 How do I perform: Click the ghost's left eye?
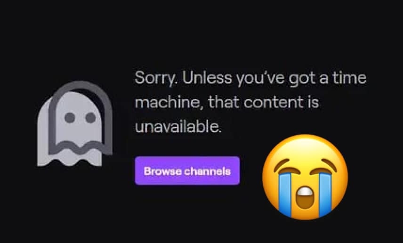pos(70,118)
